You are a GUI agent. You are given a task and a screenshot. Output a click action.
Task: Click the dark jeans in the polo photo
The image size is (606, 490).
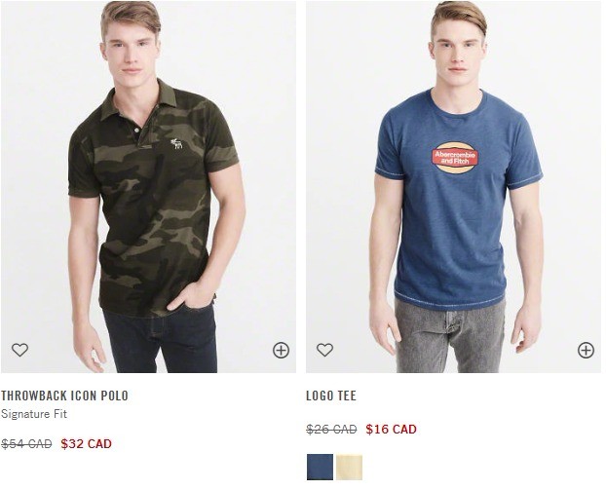point(163,340)
